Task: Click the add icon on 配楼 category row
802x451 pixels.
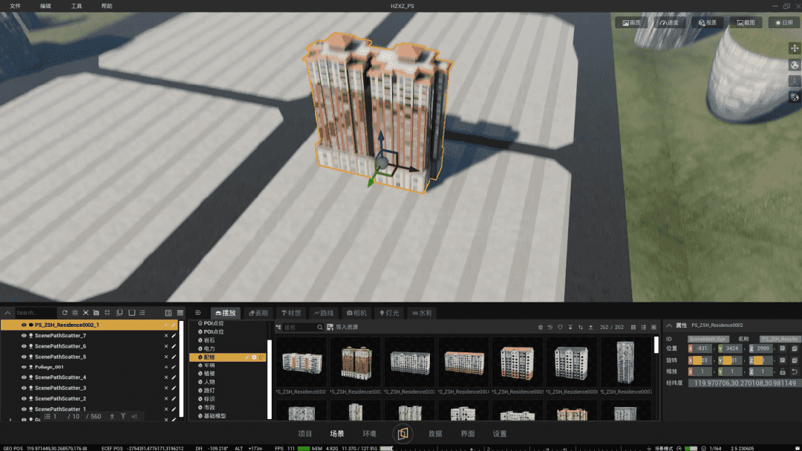Action: point(254,357)
